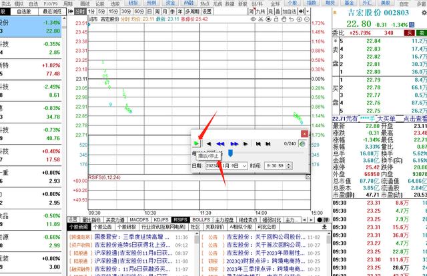Step back one frame in replay
The image size is (427, 276).
(209, 143)
